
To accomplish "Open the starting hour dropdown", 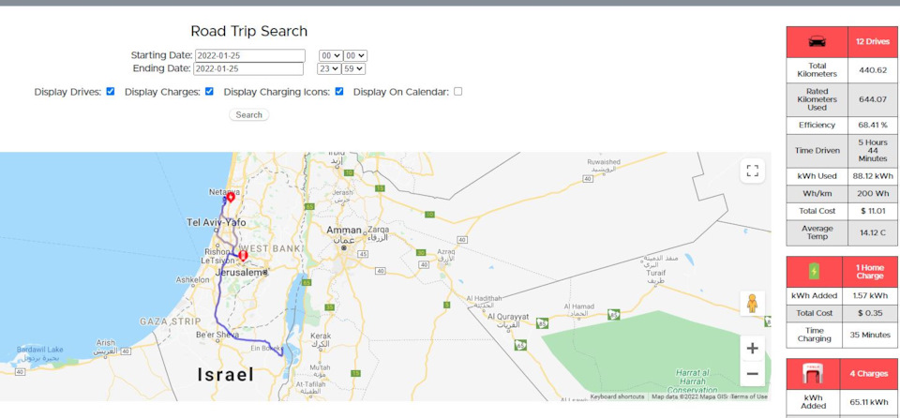I will pos(330,55).
